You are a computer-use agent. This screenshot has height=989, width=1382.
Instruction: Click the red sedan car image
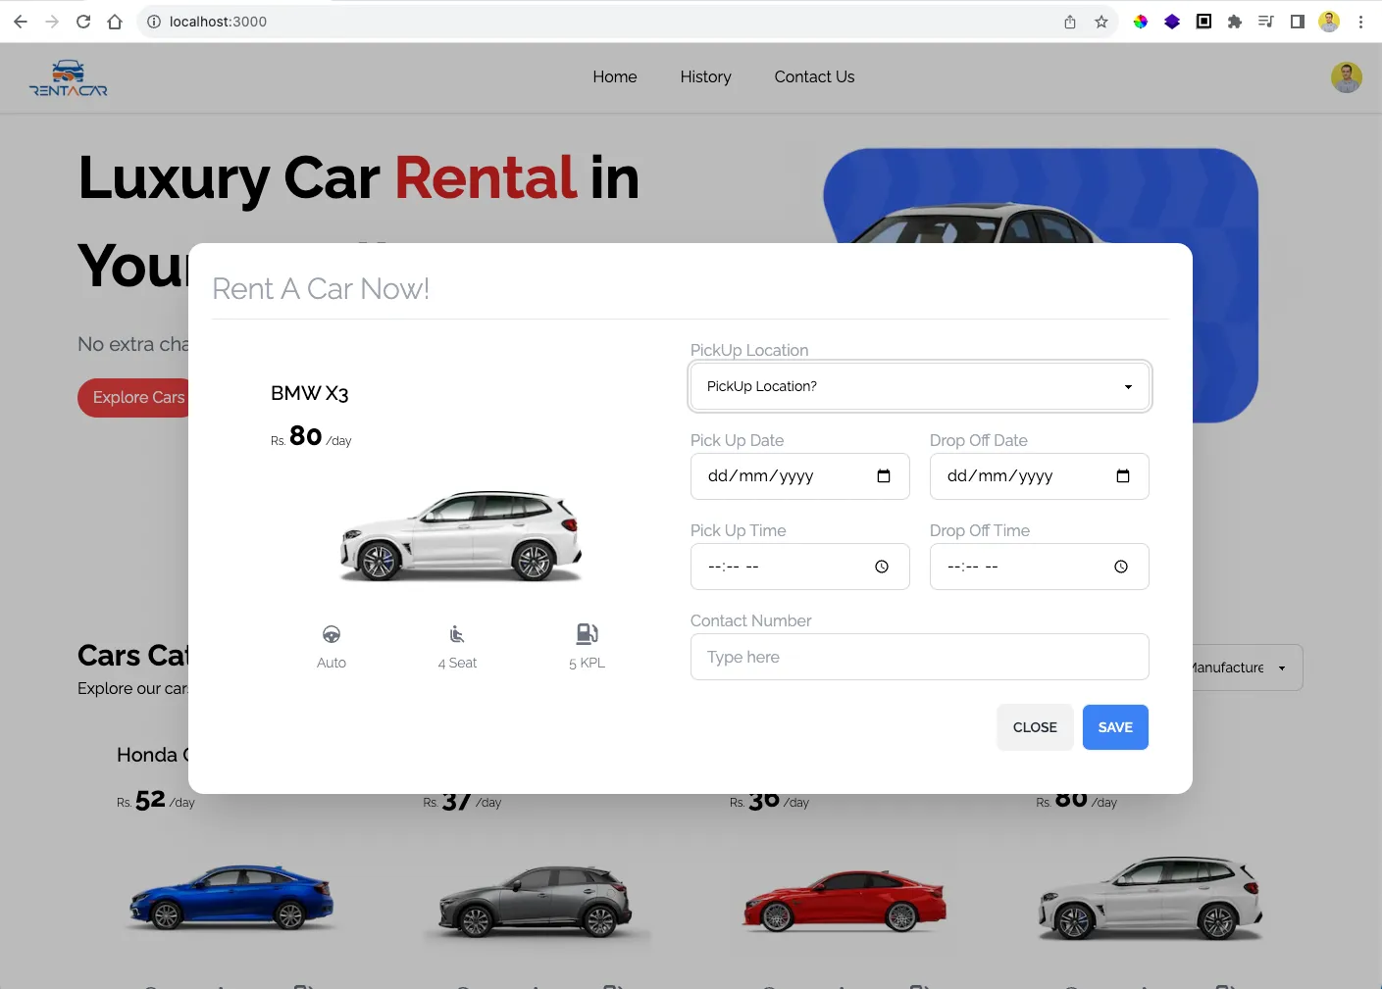click(845, 899)
